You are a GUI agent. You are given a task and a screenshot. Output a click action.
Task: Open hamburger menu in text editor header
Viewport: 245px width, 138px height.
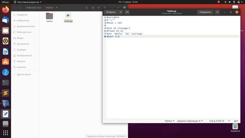click(217, 12)
